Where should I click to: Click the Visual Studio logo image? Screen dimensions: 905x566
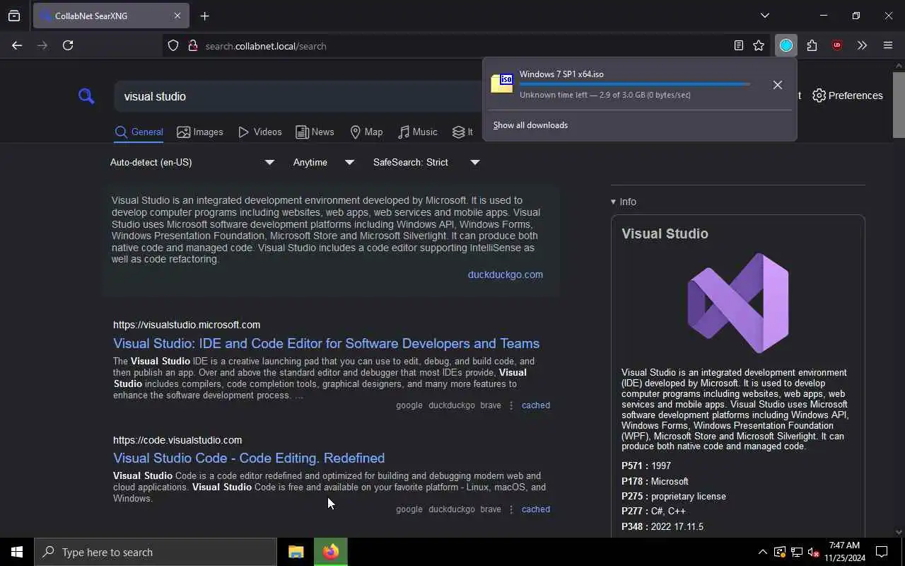(x=738, y=303)
